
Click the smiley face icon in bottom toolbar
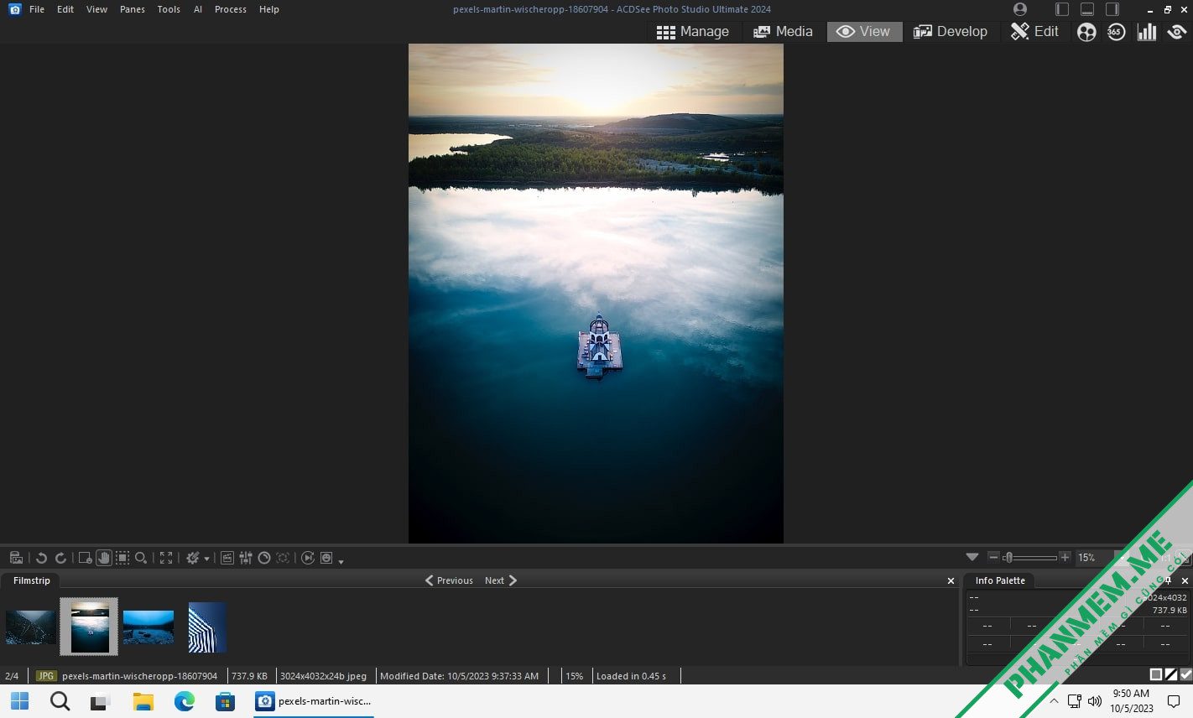[x=326, y=558]
